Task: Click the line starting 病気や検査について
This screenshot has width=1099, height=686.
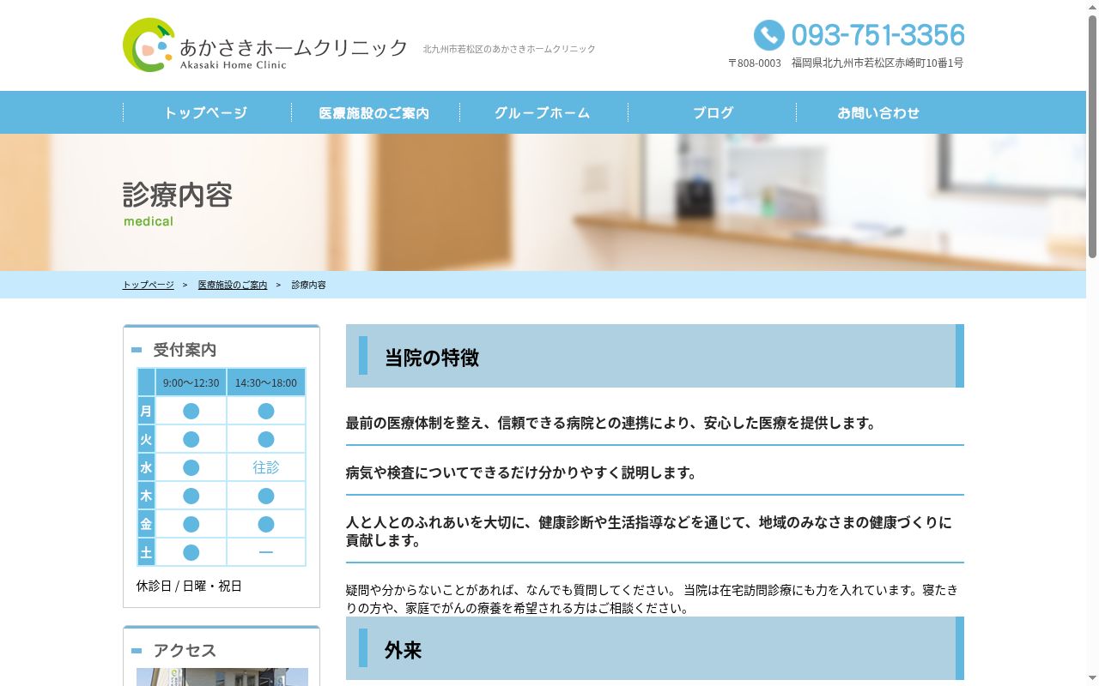Action: pyautogui.click(x=522, y=472)
